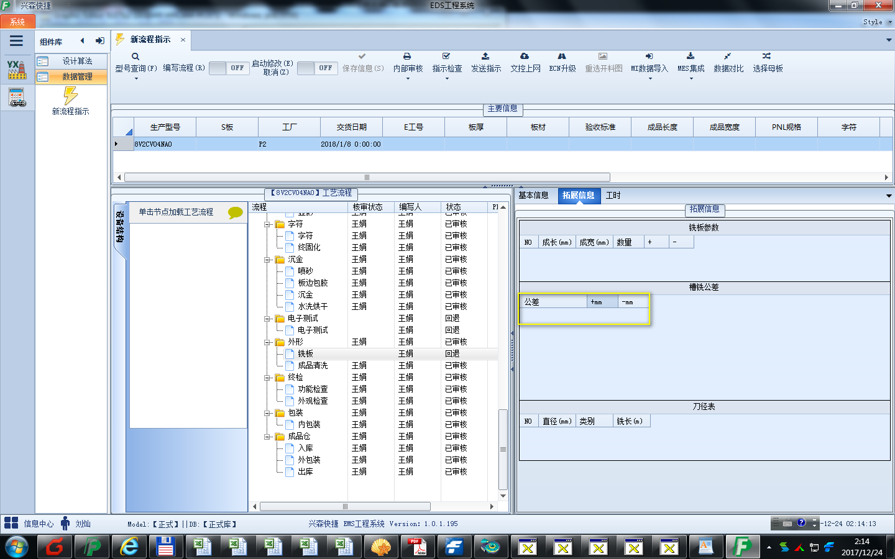Click Windows Start button
This screenshot has width=895, height=559.
tap(17, 547)
